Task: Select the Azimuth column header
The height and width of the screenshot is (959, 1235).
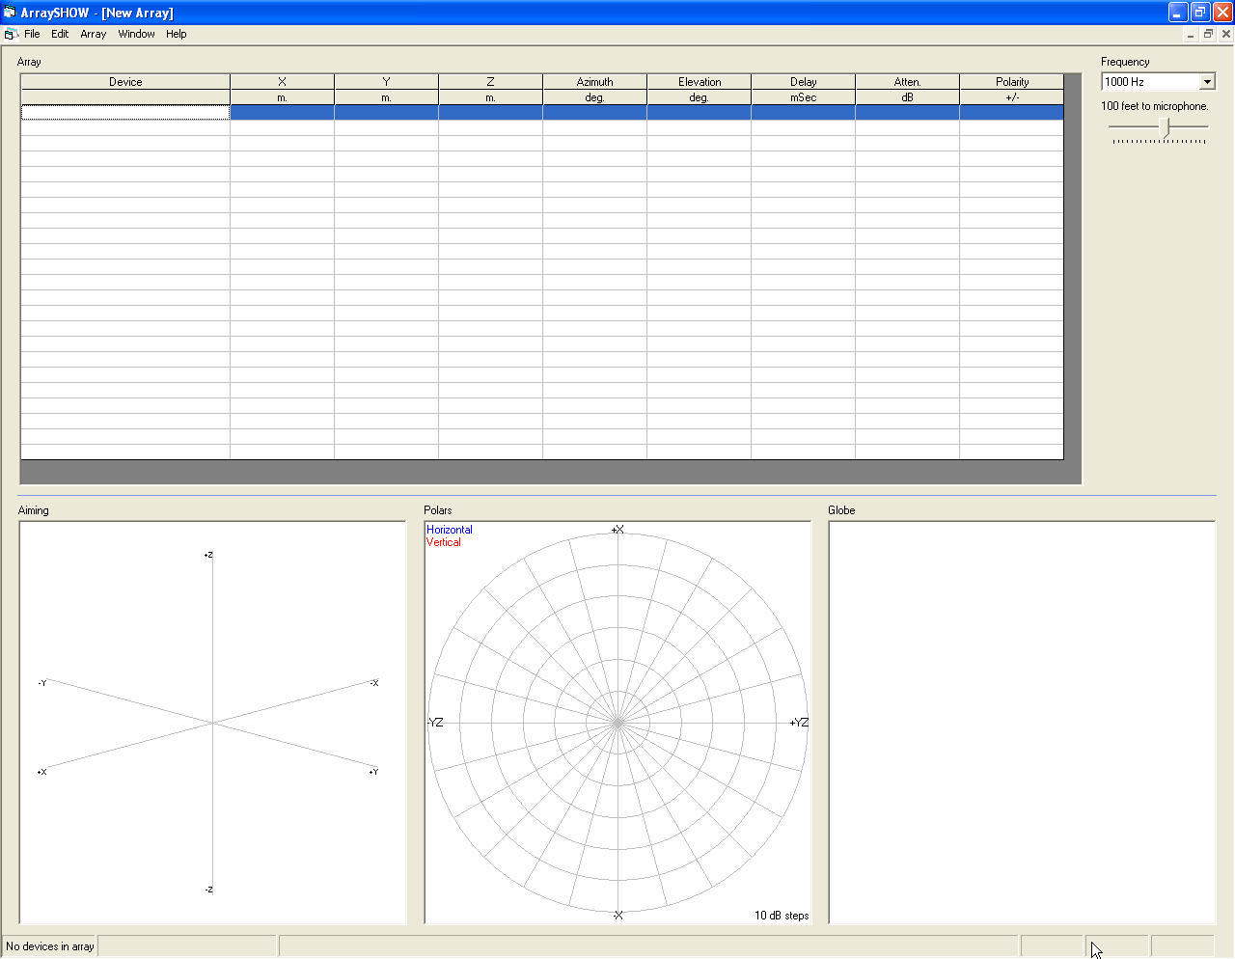Action: 594,82
